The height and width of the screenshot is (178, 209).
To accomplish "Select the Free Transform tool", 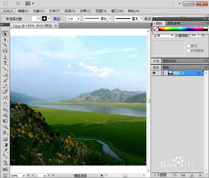I will coord(5,121).
